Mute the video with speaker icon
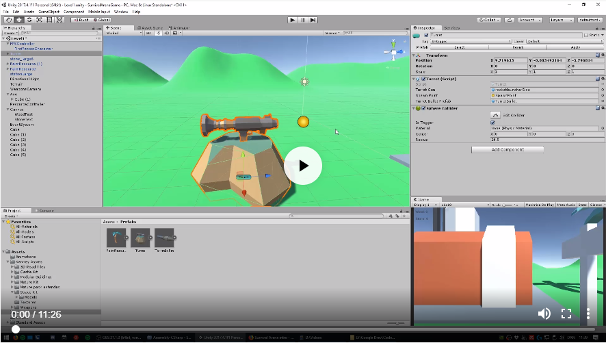The width and height of the screenshot is (606, 343). 544,314
